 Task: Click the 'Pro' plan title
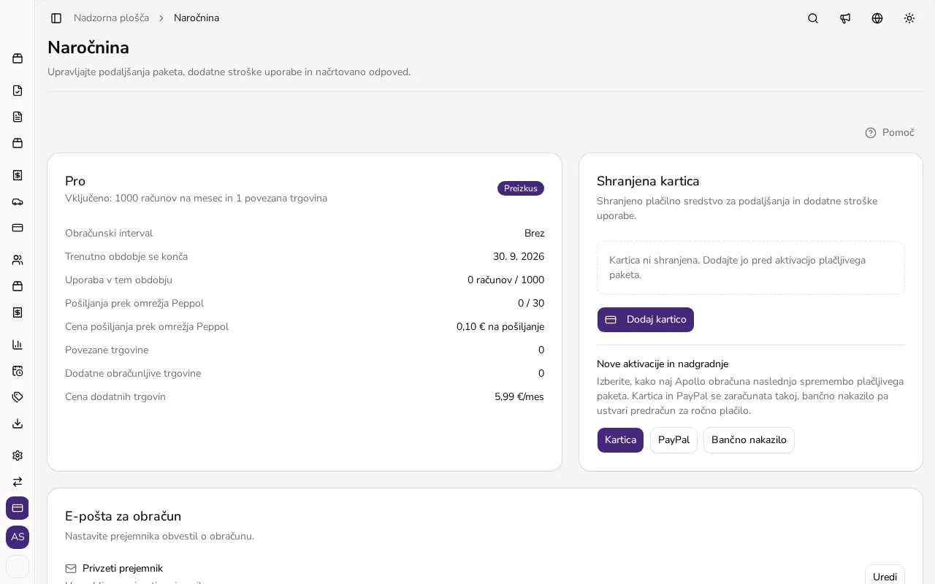75,181
